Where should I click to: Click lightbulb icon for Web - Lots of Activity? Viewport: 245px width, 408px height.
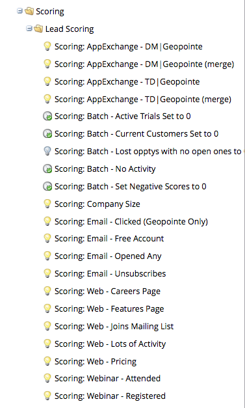pos(47,344)
